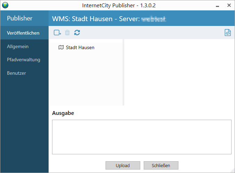The image size is (235, 173).
Task: Switch to the Allgemein section
Action: [x=24, y=46]
